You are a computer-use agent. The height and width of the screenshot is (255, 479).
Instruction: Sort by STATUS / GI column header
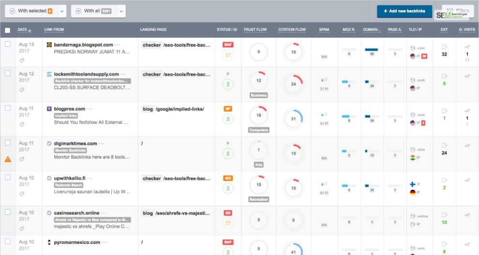(x=227, y=29)
